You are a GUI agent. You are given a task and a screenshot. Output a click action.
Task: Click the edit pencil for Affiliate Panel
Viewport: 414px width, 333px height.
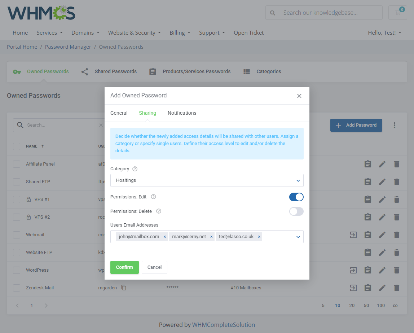tap(382, 164)
